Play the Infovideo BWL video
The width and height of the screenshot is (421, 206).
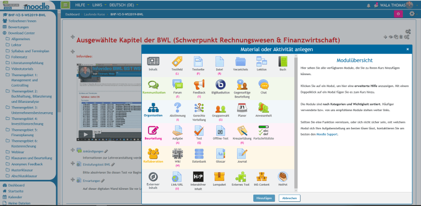(x=85, y=134)
